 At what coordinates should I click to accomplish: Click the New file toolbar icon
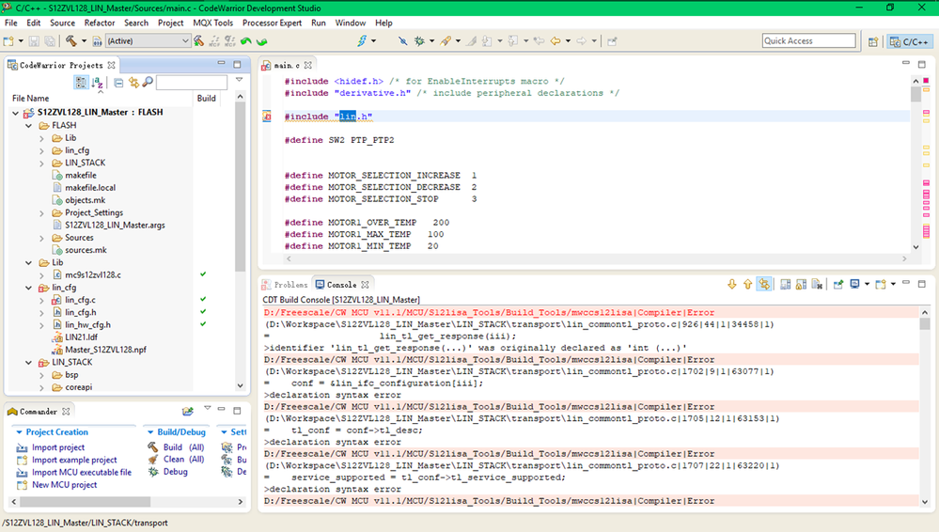click(8, 40)
